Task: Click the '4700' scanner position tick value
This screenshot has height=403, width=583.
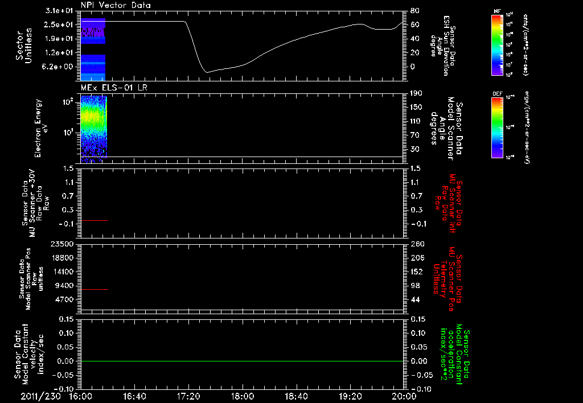Action: [x=64, y=299]
